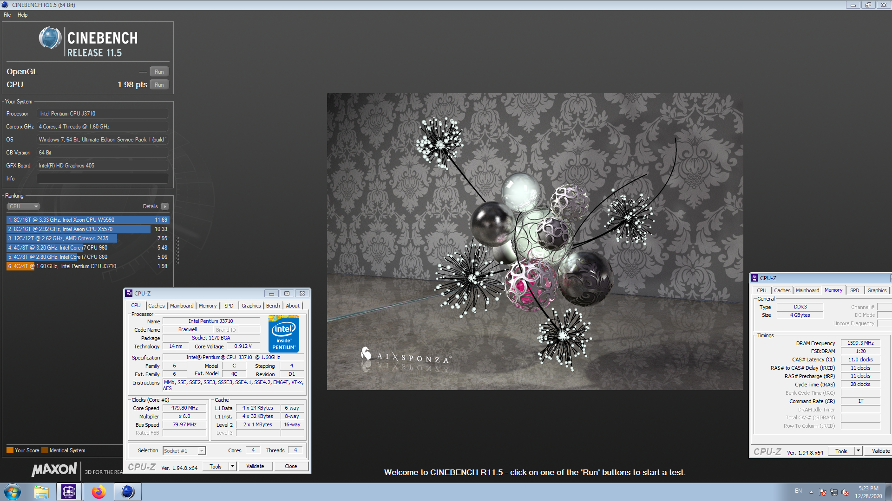The image size is (892, 501).
Task: Click the Tools button in front CPU-Z
Action: tap(216, 467)
